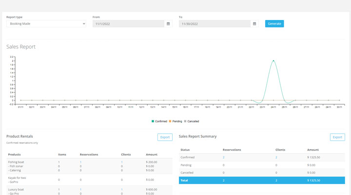Click the Summary Clients column header
351x195 pixels.
(x=280, y=150)
